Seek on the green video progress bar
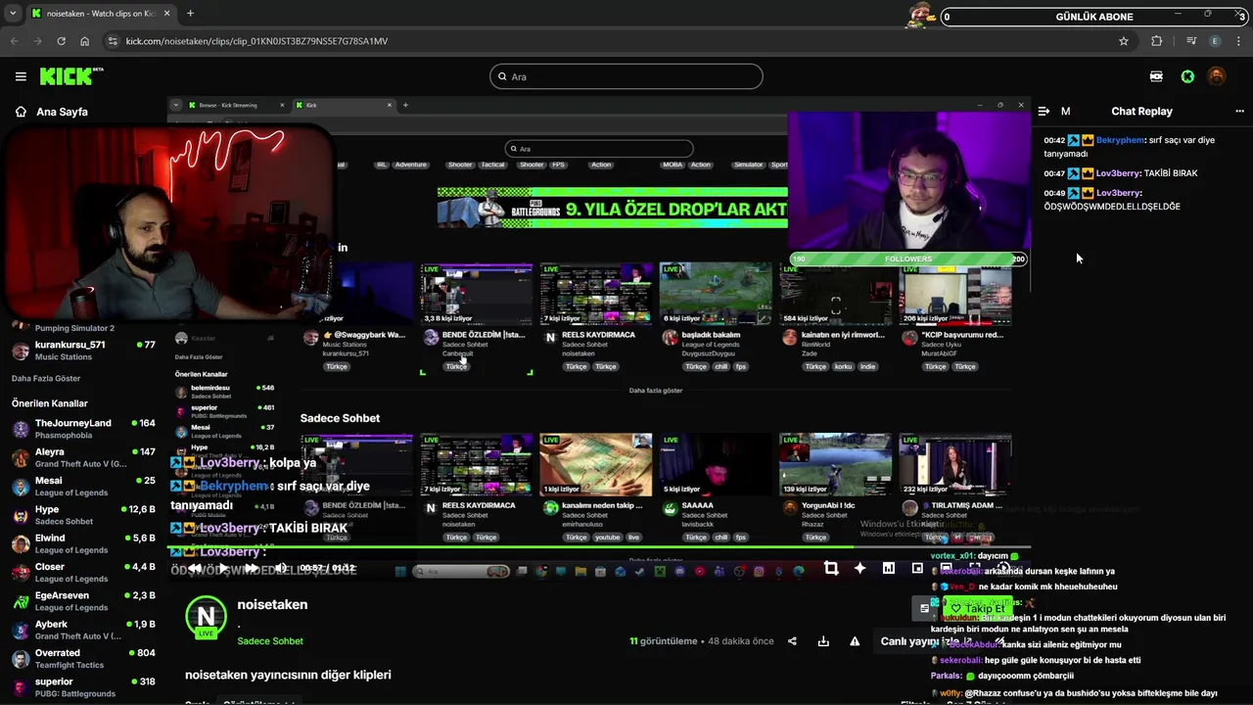The width and height of the screenshot is (1253, 705). [598, 545]
